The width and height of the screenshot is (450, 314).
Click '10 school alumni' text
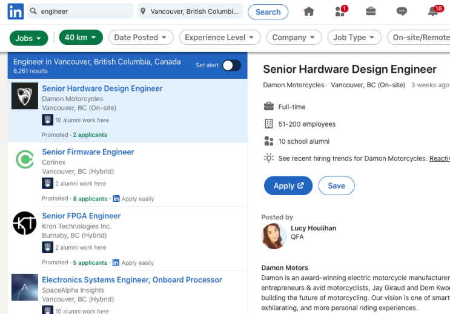[x=304, y=141]
